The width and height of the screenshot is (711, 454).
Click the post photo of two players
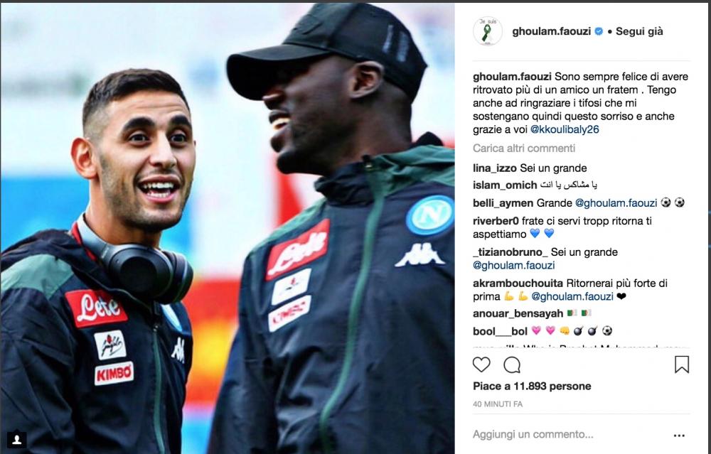228,228
